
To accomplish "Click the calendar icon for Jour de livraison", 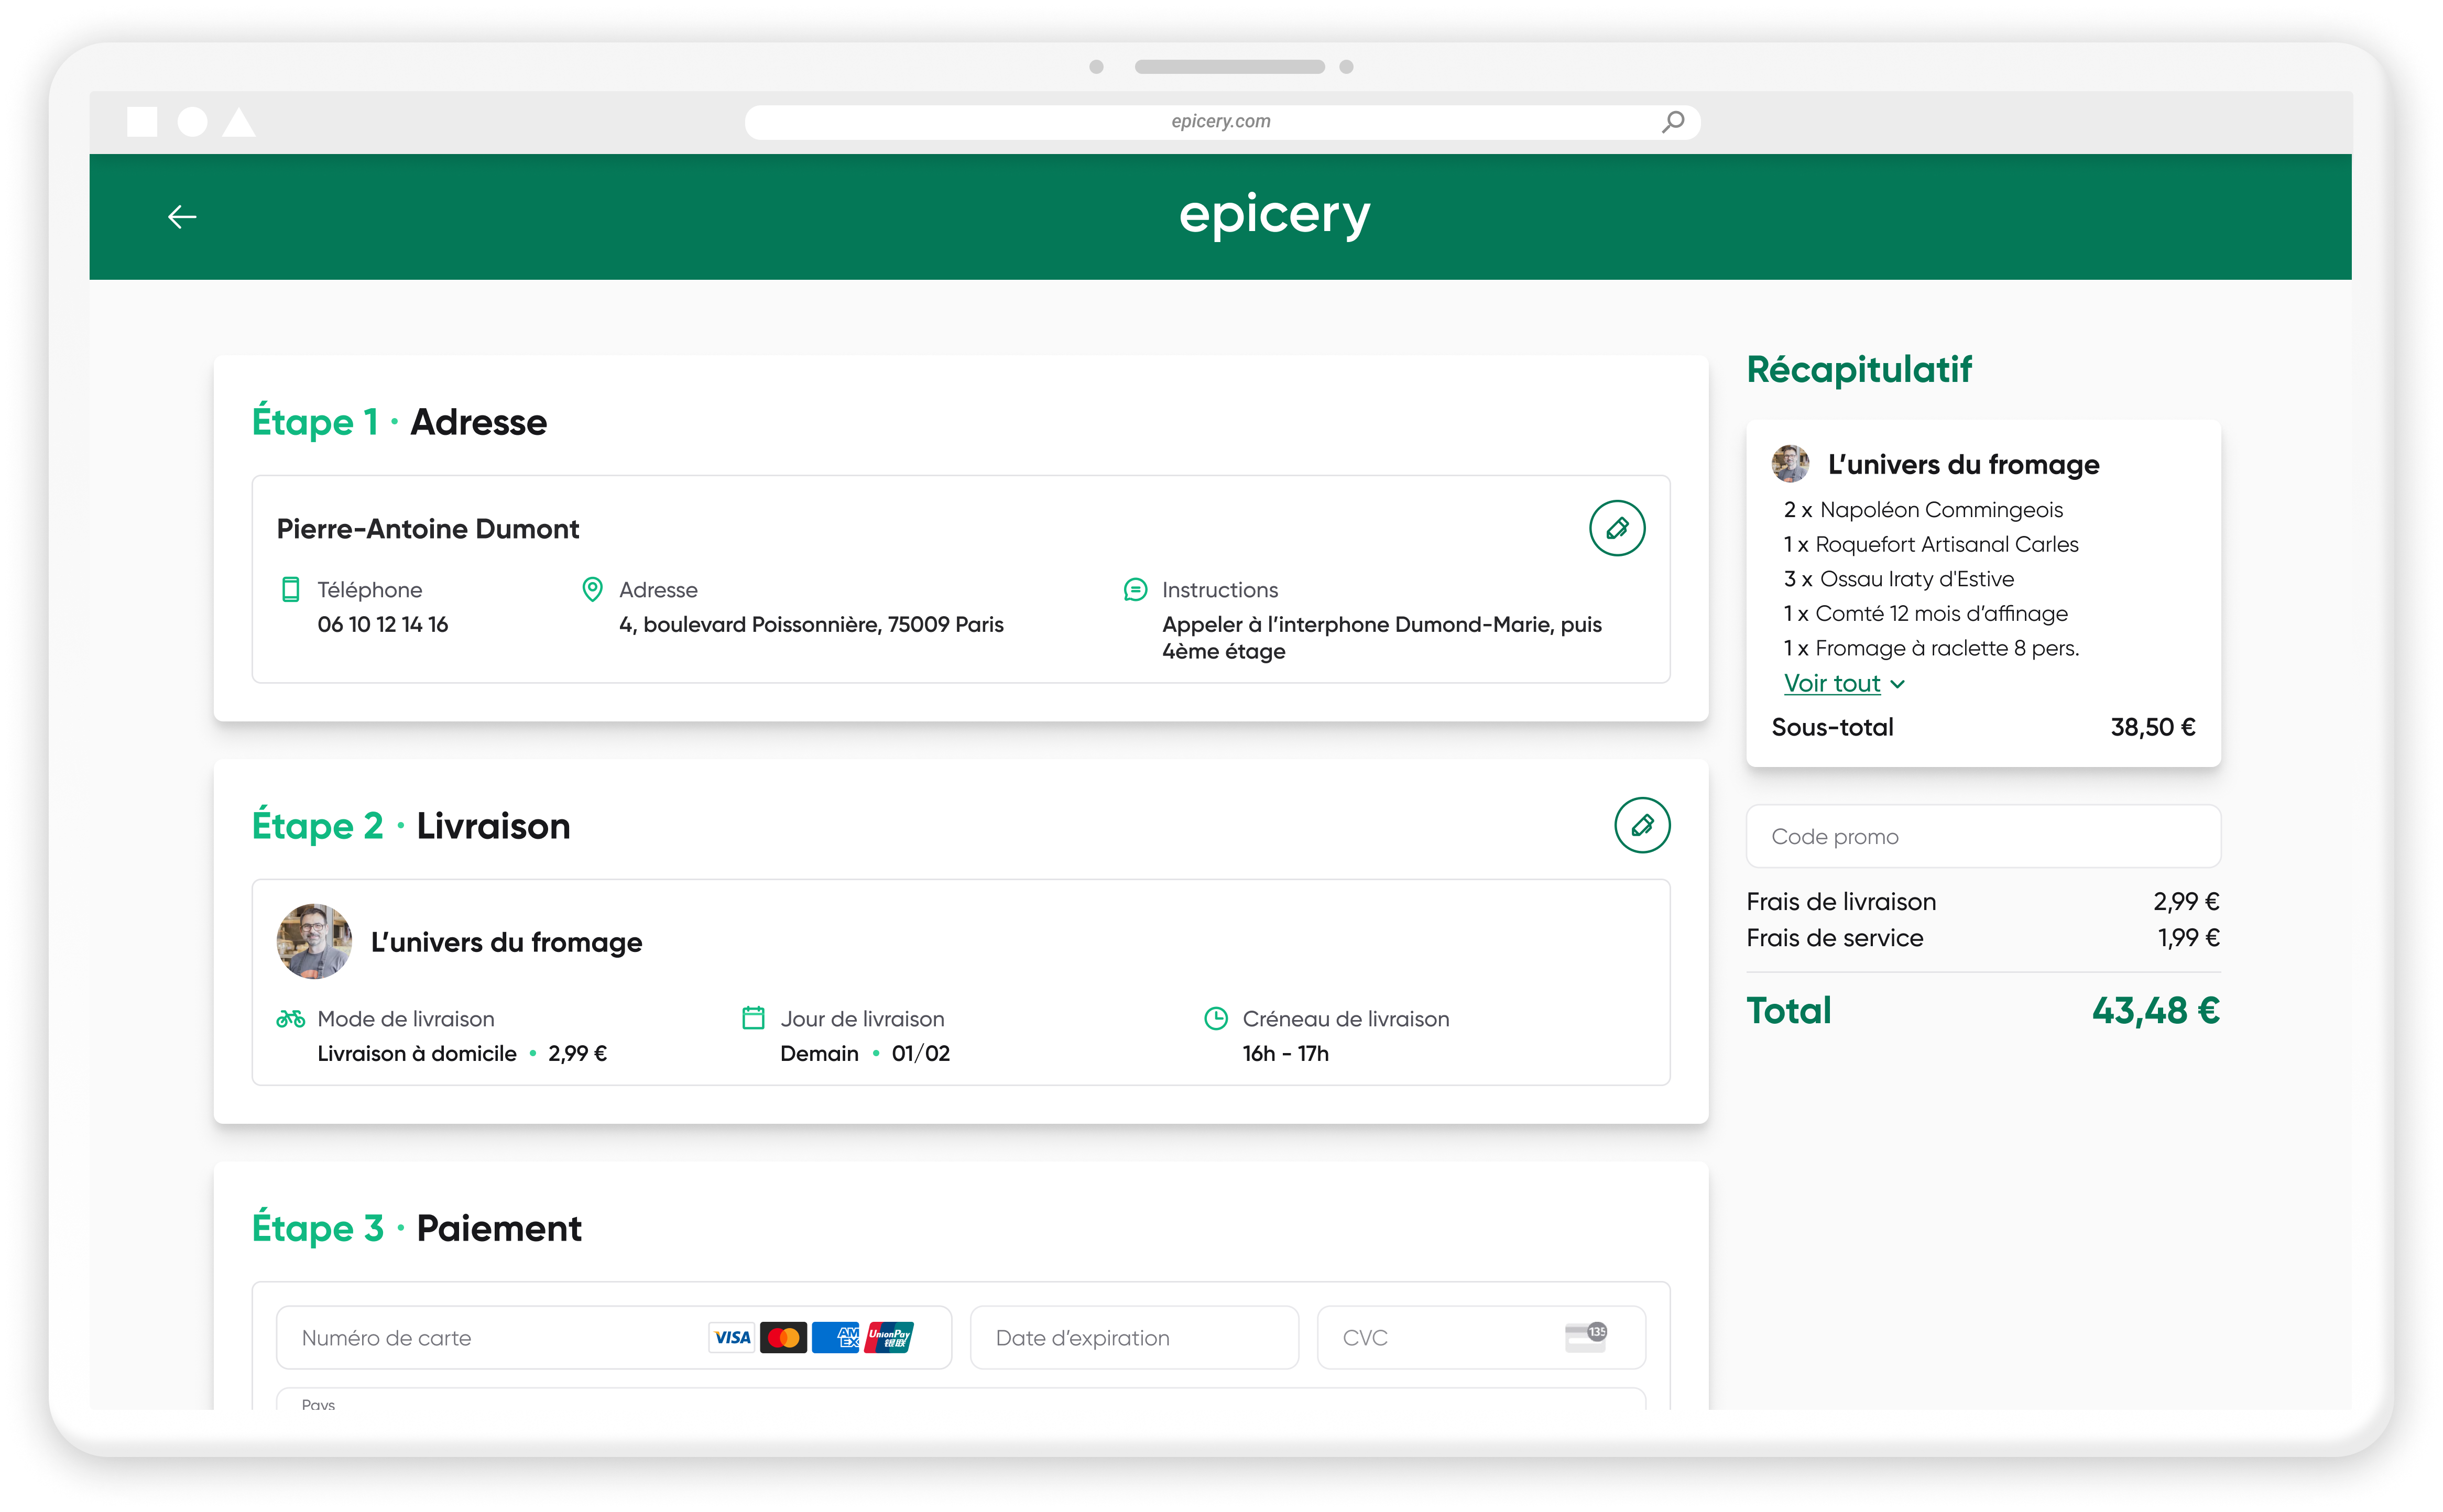I will 753,1018.
